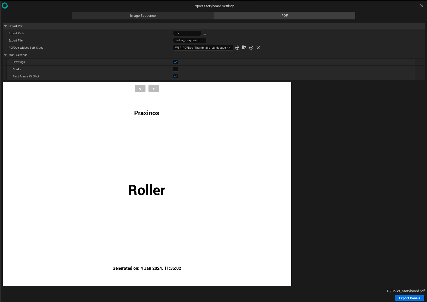The image size is (427, 302).
Task: Click the teal Praxinos logo icon
Action: [x=5, y=5]
